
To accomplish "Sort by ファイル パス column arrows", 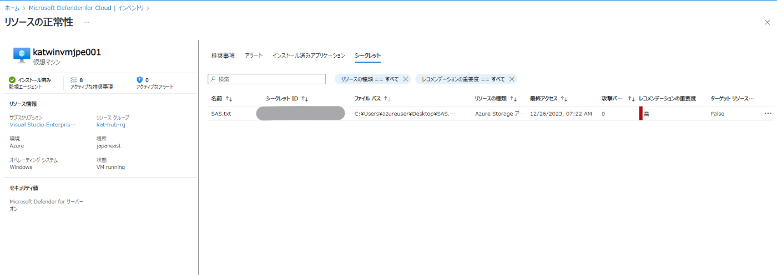I will pos(387,99).
